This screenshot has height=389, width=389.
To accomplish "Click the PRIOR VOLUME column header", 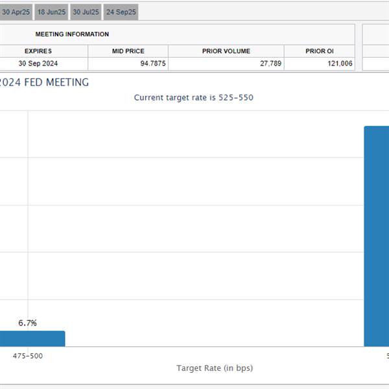I will pos(226,51).
